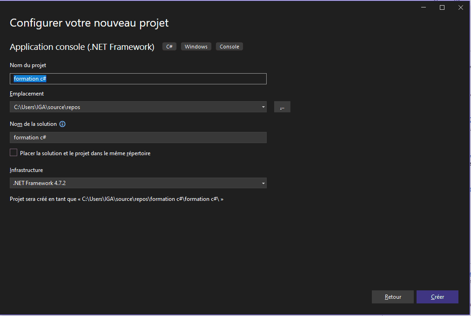Screen dimensions: 471x316
Task: Show info icon next to Nom de la solution
Action: (62, 124)
